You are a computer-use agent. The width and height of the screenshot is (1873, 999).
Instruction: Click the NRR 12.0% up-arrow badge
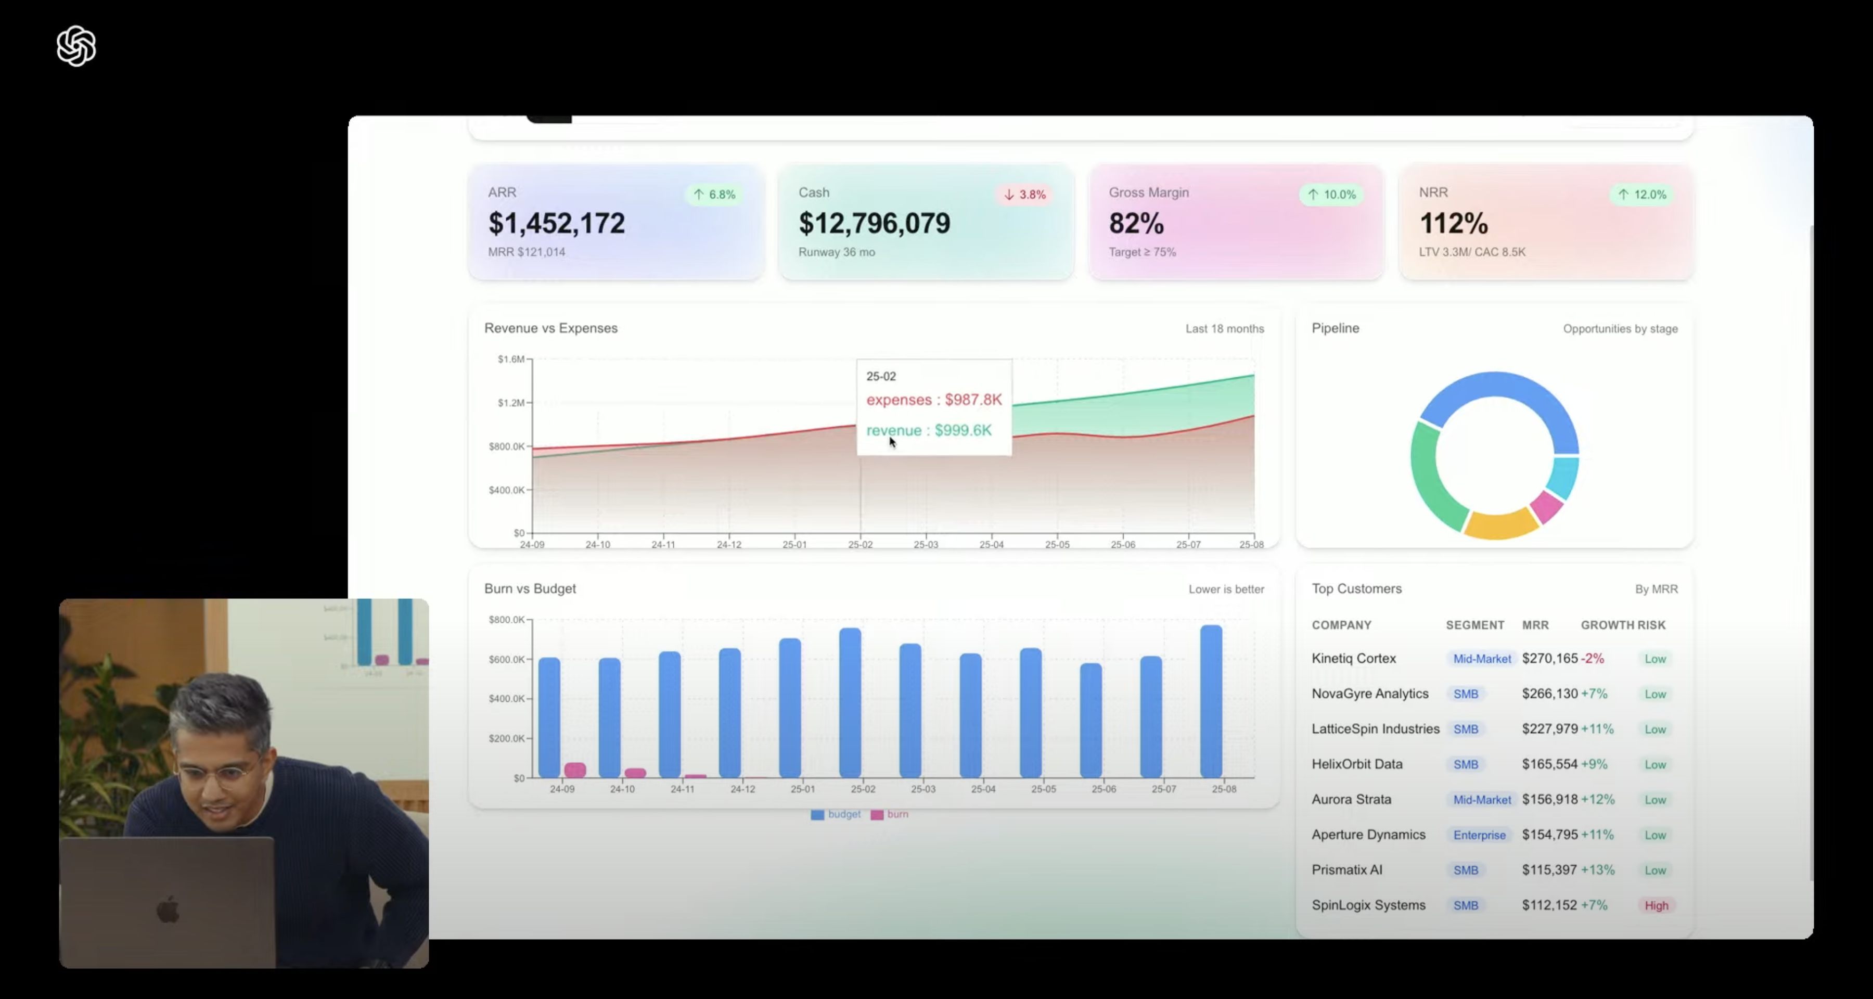click(1642, 194)
